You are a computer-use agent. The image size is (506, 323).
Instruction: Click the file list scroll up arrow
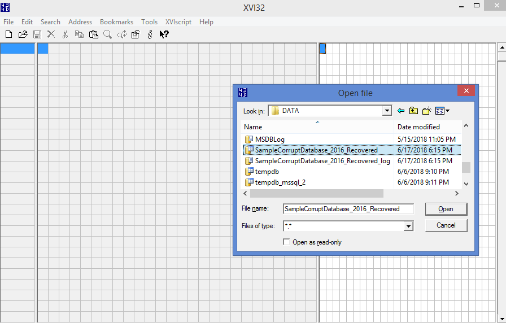click(x=466, y=125)
